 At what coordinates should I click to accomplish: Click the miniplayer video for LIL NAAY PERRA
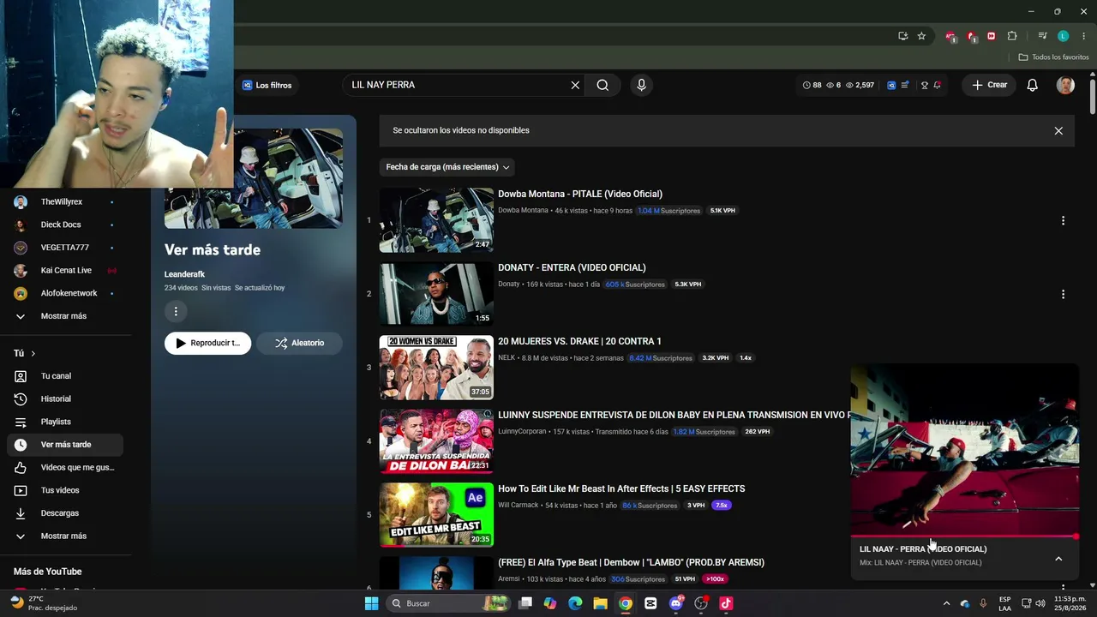[964, 451]
